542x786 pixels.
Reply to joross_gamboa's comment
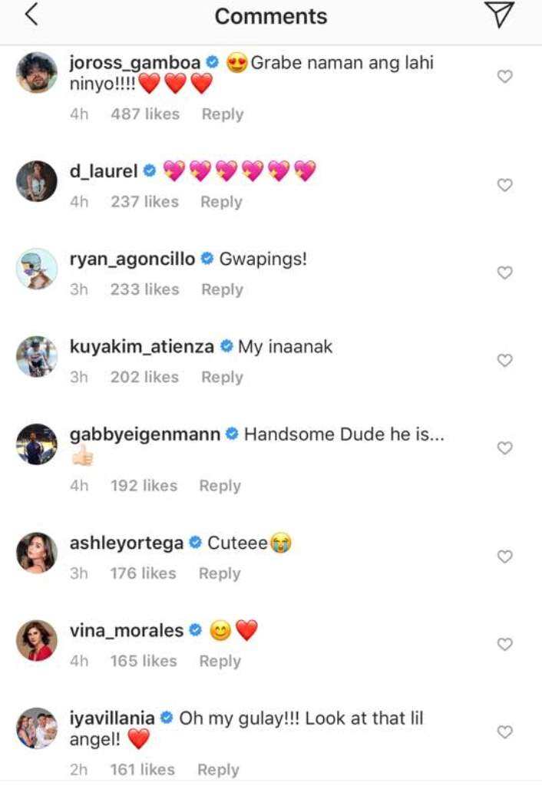coord(223,114)
